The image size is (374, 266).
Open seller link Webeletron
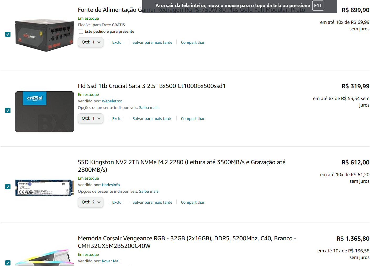112,101
